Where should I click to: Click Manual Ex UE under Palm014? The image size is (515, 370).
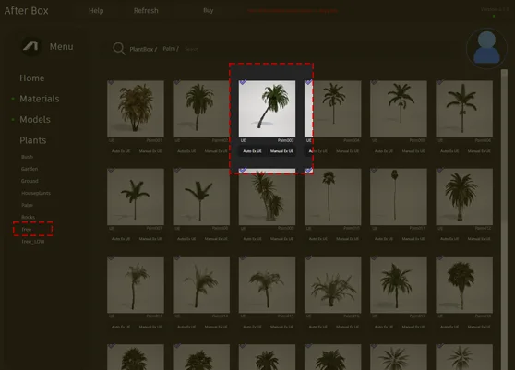pos(216,327)
